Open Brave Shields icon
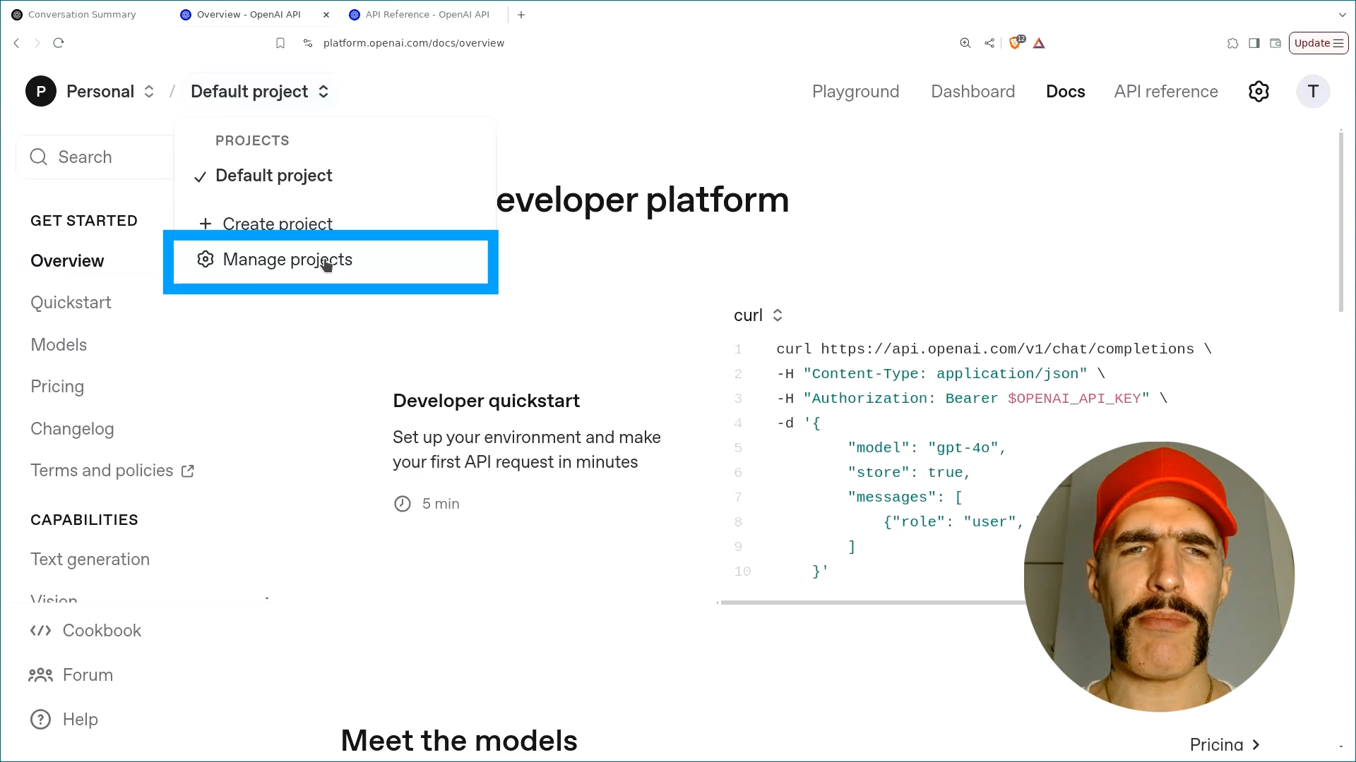Viewport: 1356px width, 762px height. (1016, 43)
